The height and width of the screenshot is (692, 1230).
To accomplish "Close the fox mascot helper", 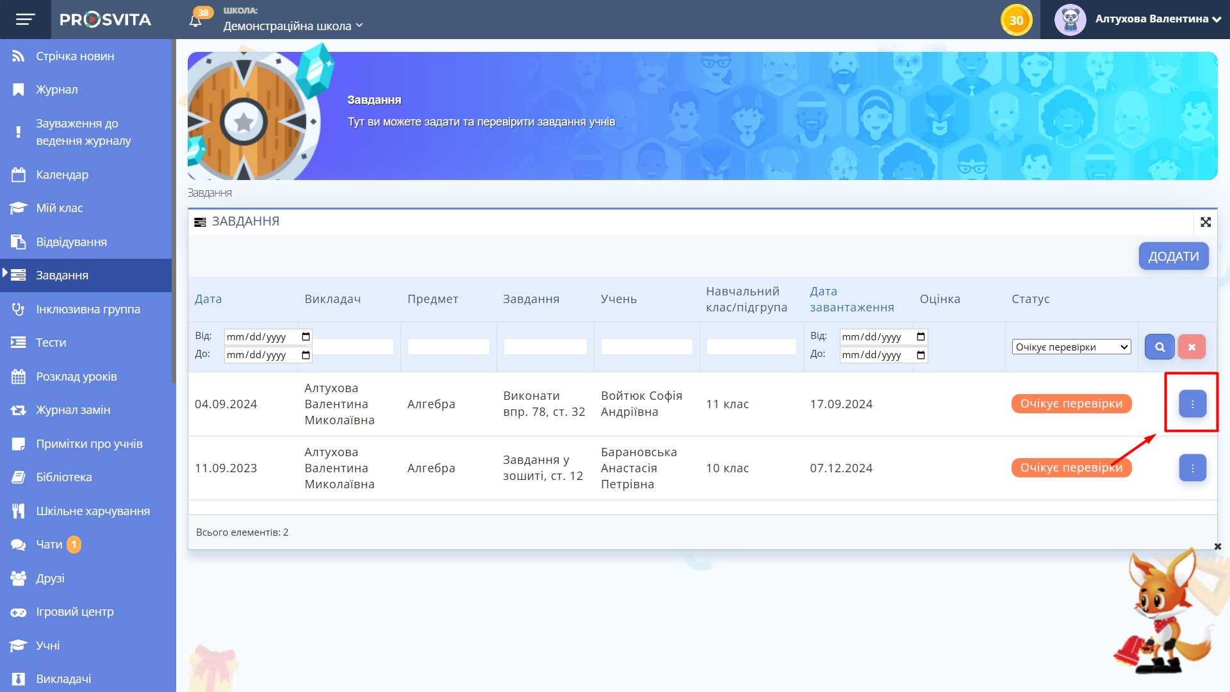I will point(1217,547).
